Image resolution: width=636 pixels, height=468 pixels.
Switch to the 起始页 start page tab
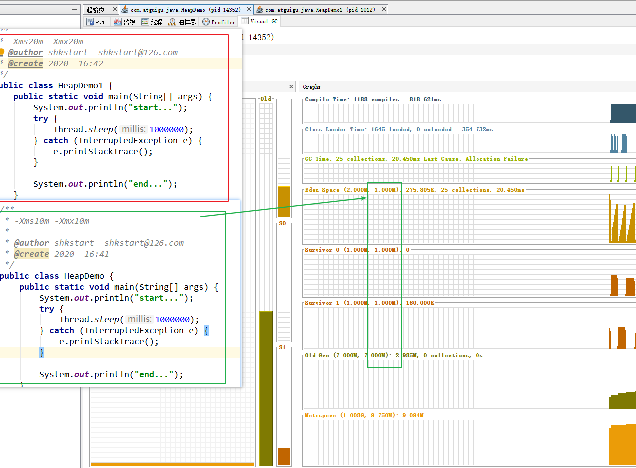[95, 10]
